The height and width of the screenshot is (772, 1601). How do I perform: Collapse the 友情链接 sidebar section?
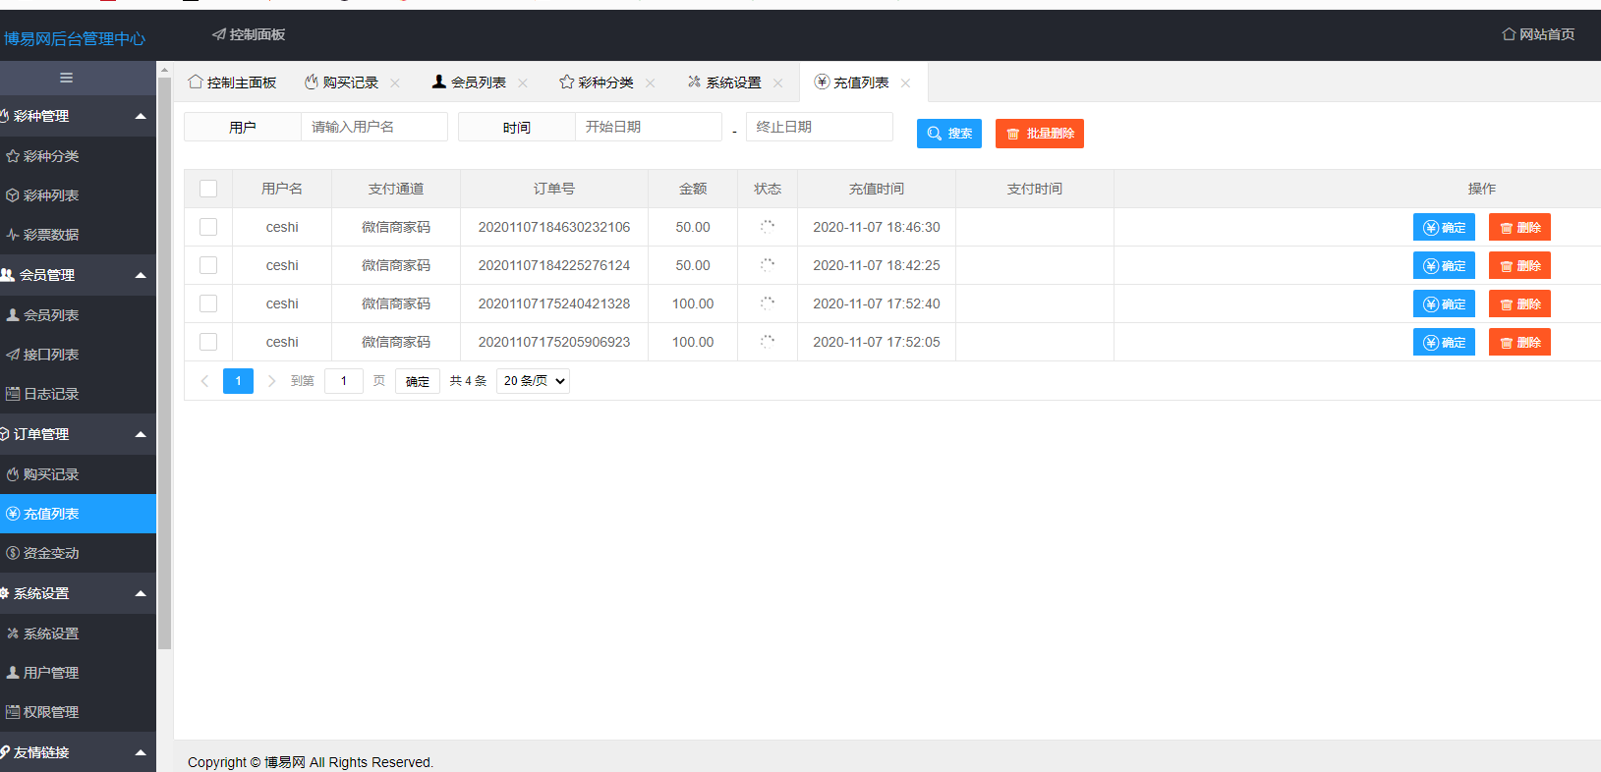click(141, 752)
